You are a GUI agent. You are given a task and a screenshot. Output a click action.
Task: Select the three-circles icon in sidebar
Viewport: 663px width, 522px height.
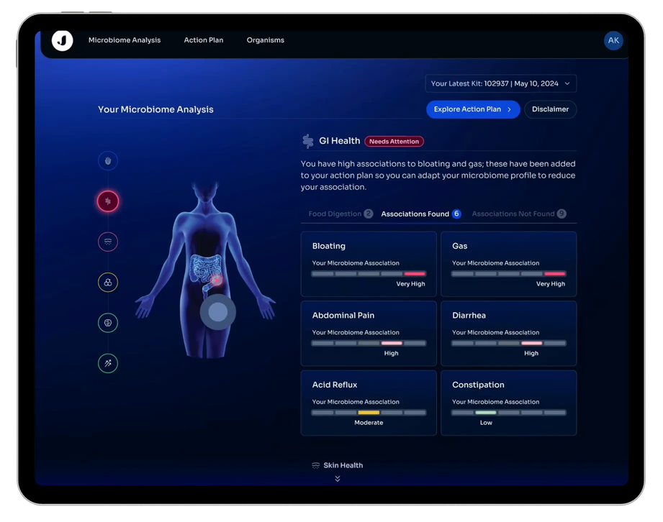point(108,283)
